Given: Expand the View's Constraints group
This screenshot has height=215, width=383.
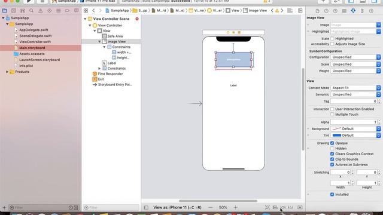Looking at the screenshot, I should tap(99, 69).
